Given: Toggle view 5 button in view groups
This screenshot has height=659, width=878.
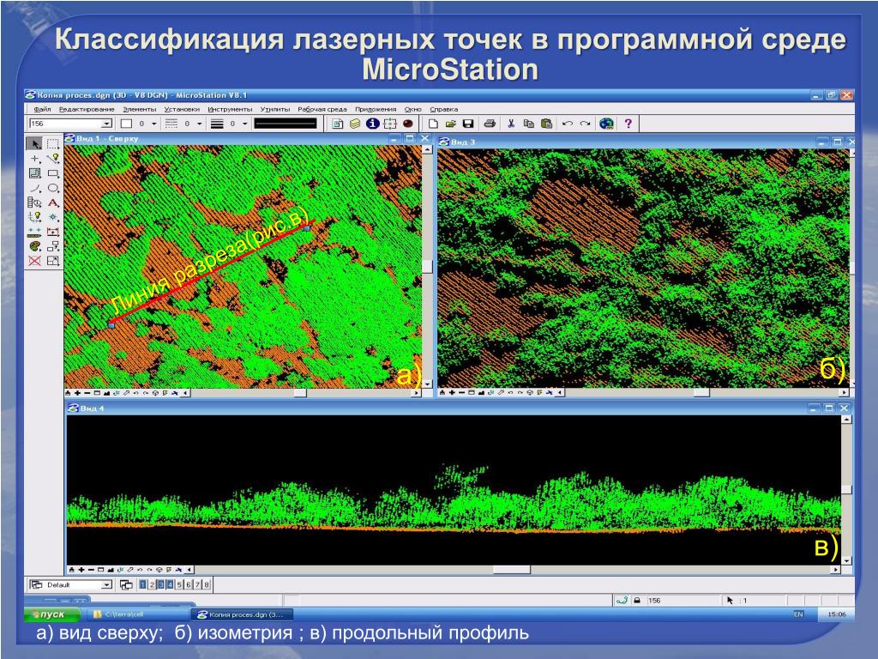Looking at the screenshot, I should pyautogui.click(x=179, y=584).
